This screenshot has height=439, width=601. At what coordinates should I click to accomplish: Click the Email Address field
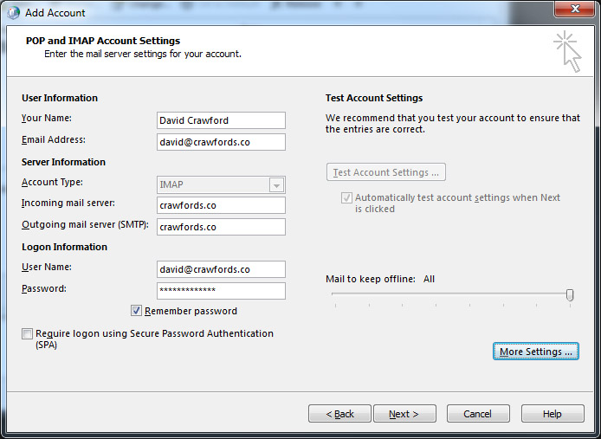coord(221,142)
